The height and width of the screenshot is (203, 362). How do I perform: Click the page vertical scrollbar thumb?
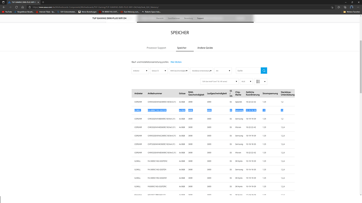[x=360, y=66]
